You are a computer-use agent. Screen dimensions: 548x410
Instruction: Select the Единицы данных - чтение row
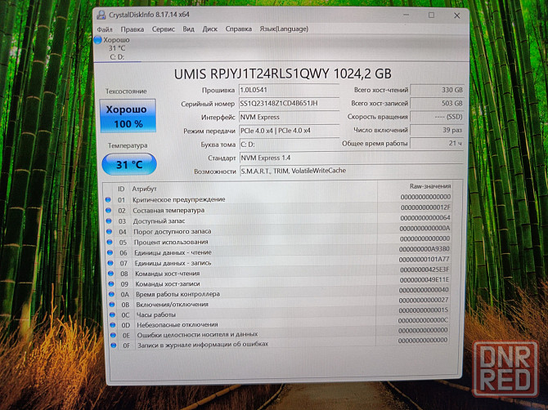point(279,252)
